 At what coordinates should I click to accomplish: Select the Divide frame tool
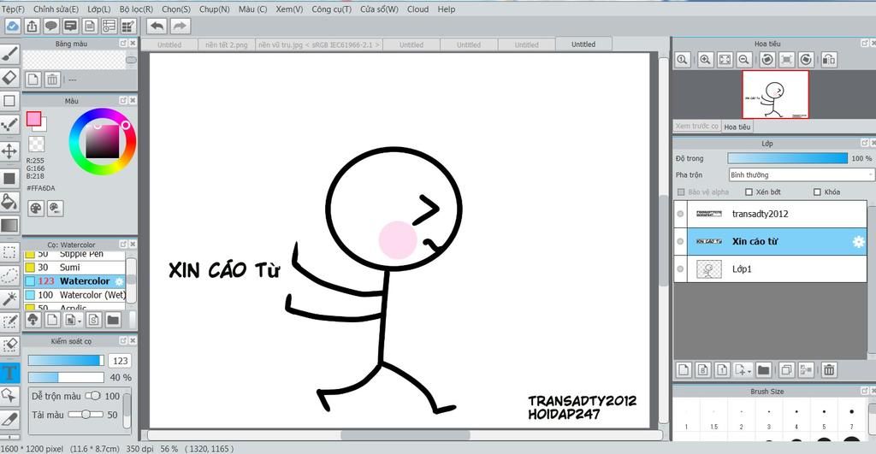click(9, 419)
